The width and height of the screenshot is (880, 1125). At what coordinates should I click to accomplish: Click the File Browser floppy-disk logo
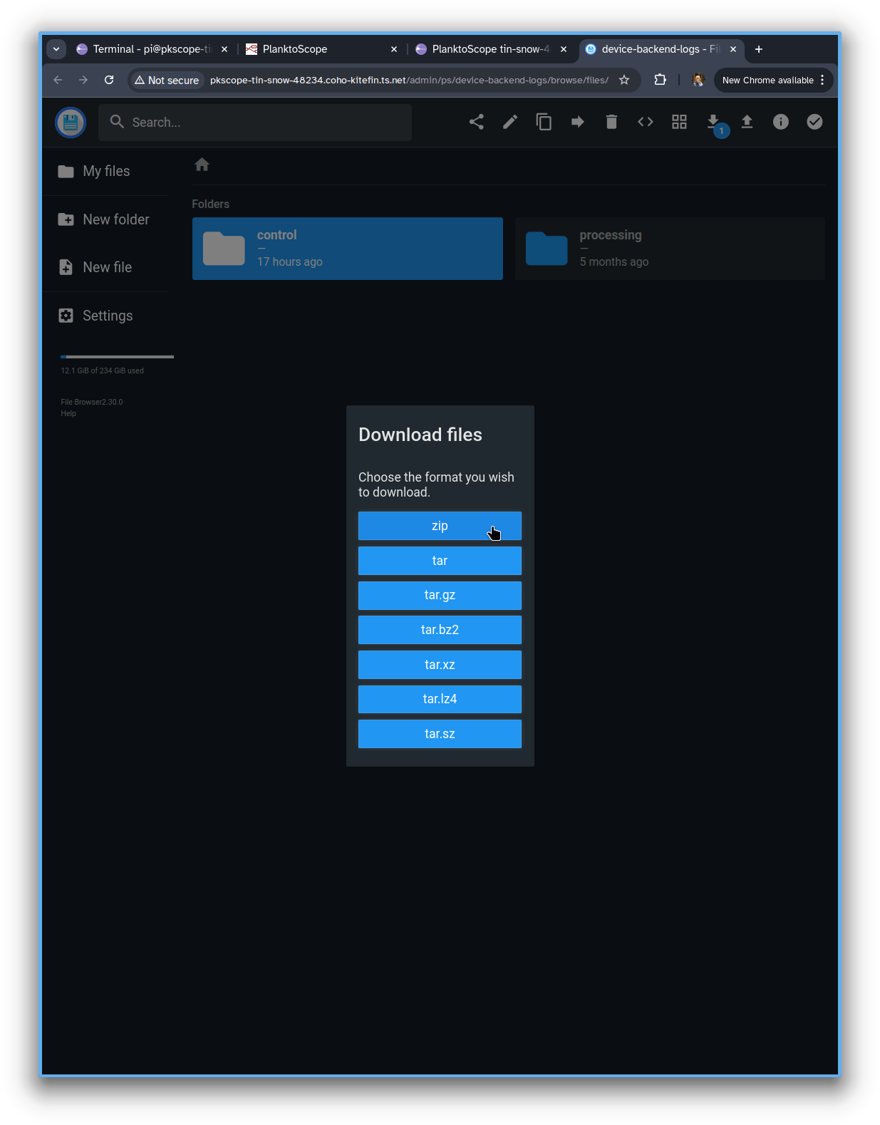click(x=71, y=123)
